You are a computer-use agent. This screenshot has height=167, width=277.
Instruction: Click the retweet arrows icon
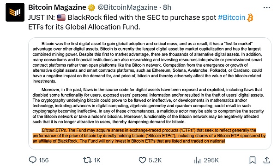pyautogui.click(x=87, y=160)
